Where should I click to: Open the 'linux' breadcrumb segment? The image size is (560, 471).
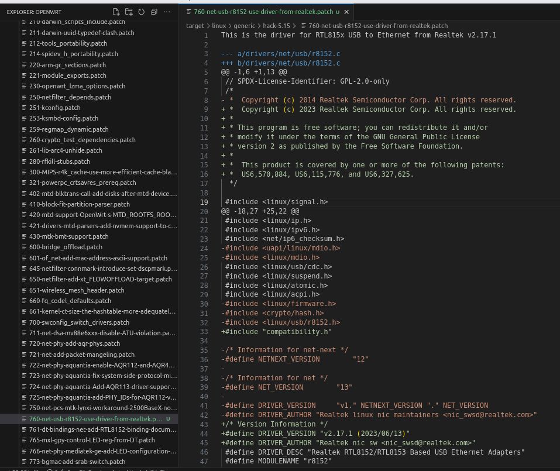[219, 26]
